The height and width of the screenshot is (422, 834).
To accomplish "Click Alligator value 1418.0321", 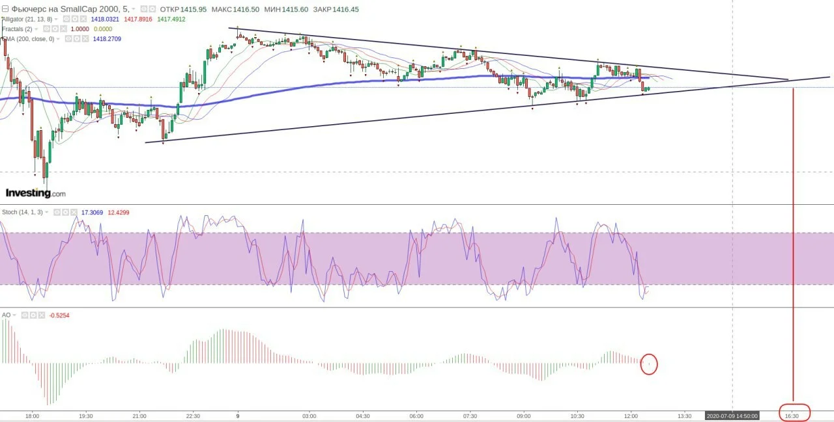I will click(x=105, y=20).
